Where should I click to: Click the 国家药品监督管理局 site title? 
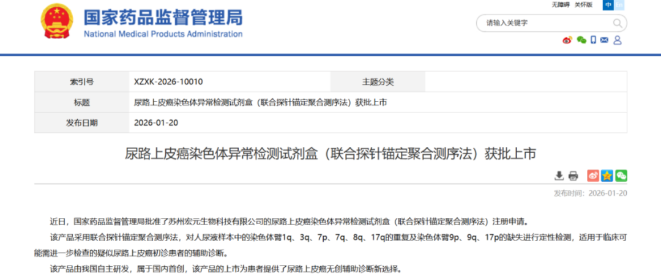coord(163,17)
